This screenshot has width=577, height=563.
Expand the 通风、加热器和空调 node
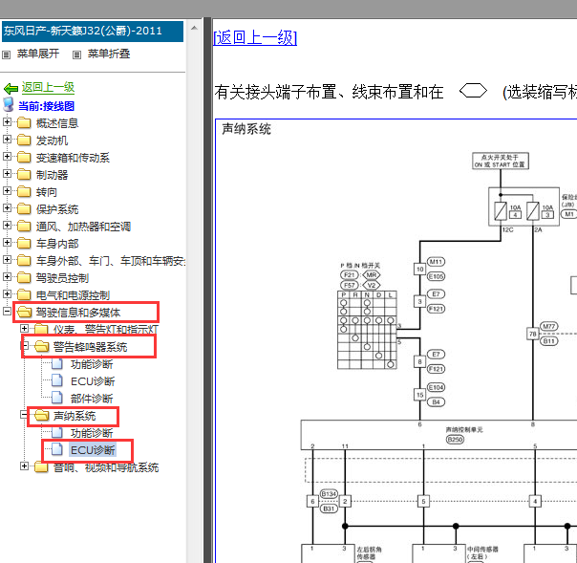tap(7, 225)
